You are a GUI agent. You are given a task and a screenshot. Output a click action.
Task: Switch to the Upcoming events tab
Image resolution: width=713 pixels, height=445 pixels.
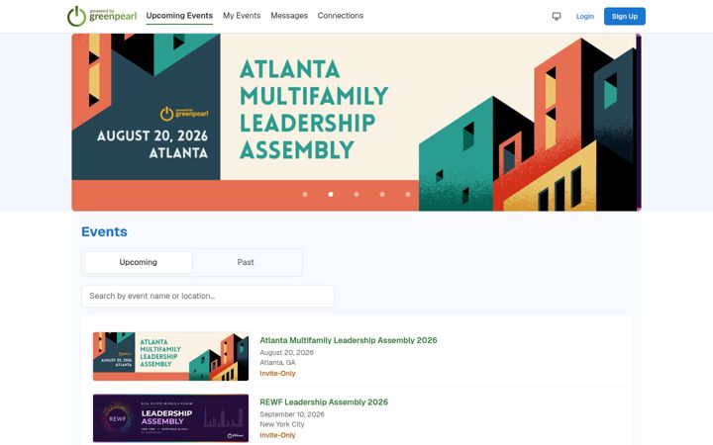pyautogui.click(x=139, y=262)
